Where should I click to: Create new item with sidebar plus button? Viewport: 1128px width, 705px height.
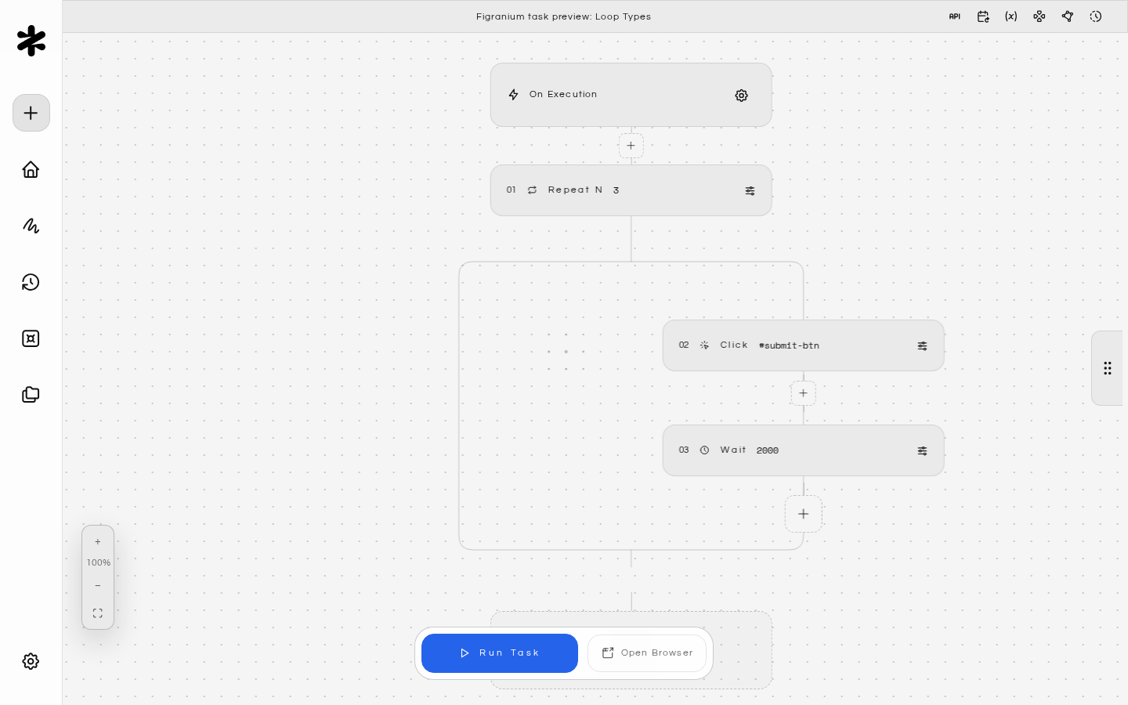31,113
